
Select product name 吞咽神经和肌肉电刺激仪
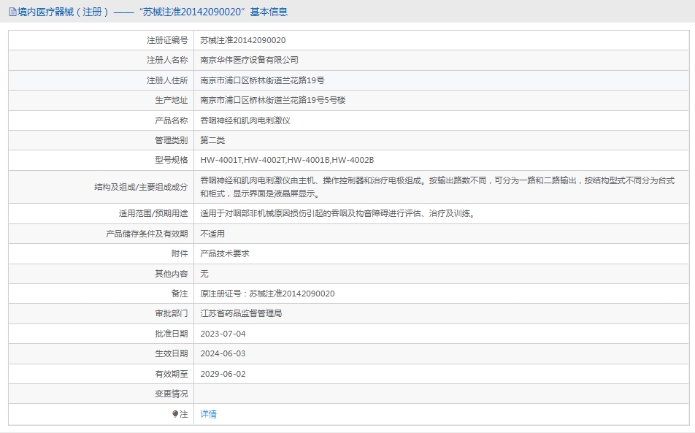click(x=245, y=120)
